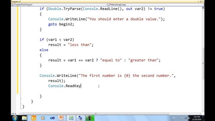This screenshot has height=121, width=215.
Task: Click the Action Center flag tray icon
Action: click(182, 118)
